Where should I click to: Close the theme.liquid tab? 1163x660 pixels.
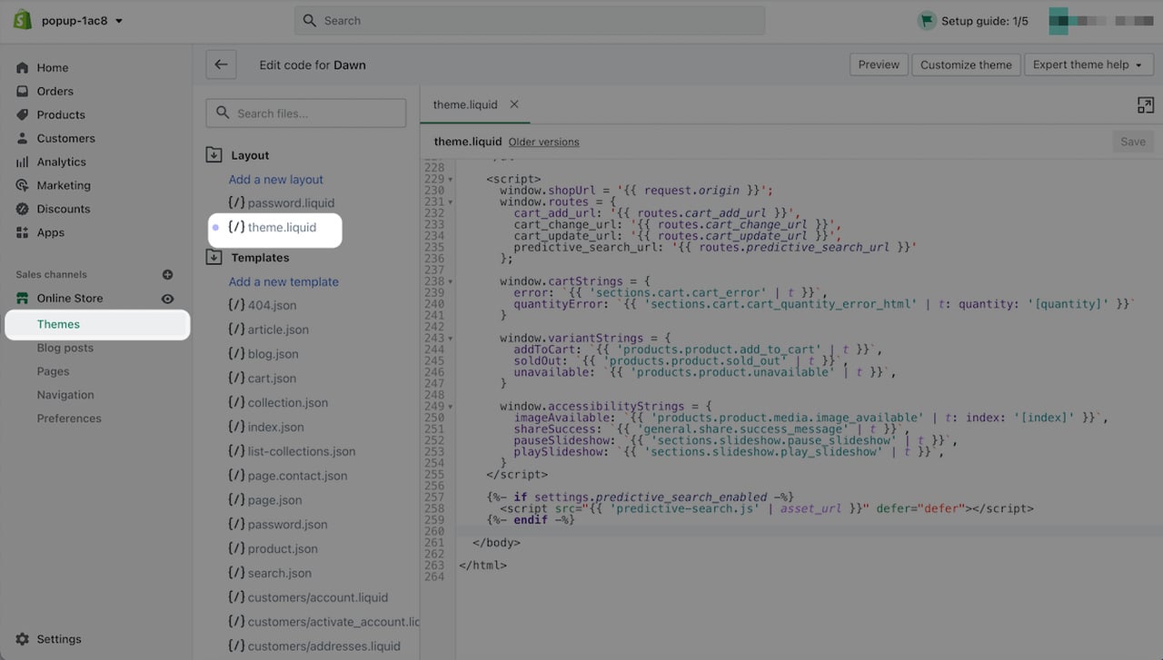pos(514,104)
